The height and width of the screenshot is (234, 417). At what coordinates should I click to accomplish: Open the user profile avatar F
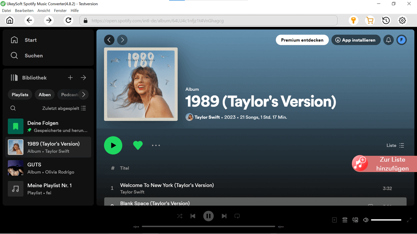pos(401,40)
